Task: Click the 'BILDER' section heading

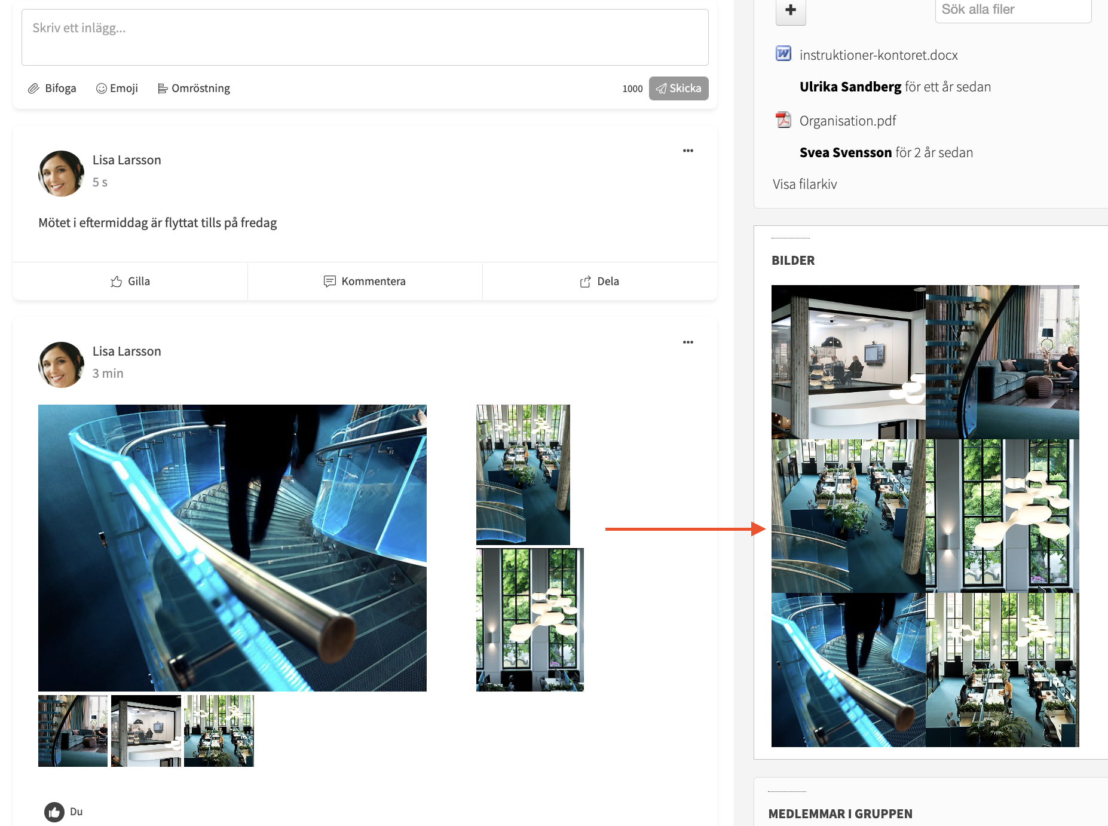Action: coord(793,261)
